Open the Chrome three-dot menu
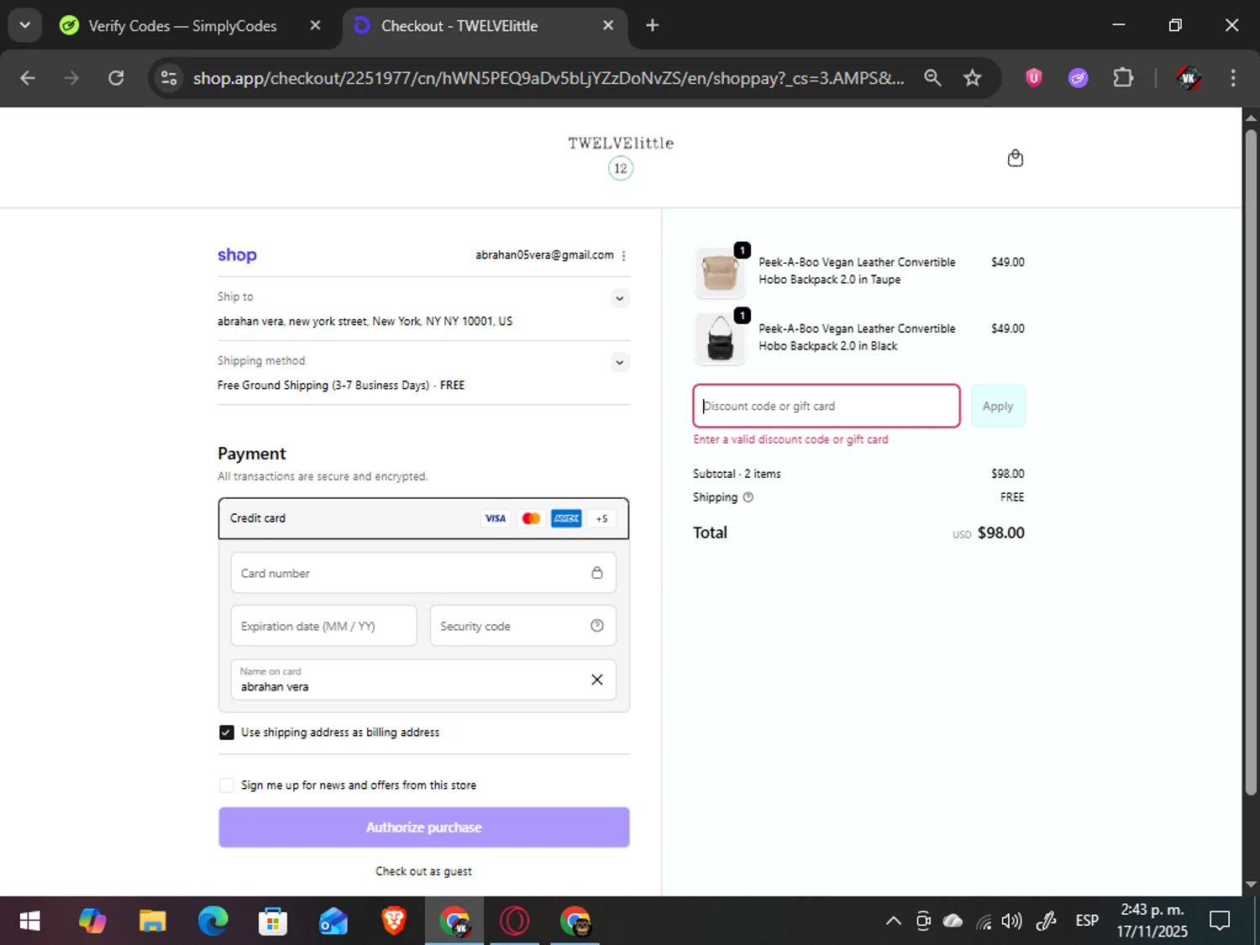This screenshot has height=945, width=1260. (x=1233, y=78)
